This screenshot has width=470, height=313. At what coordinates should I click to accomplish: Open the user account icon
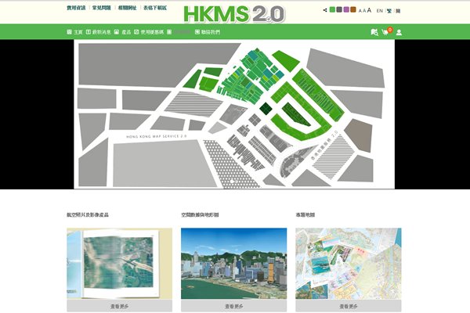tap(399, 33)
